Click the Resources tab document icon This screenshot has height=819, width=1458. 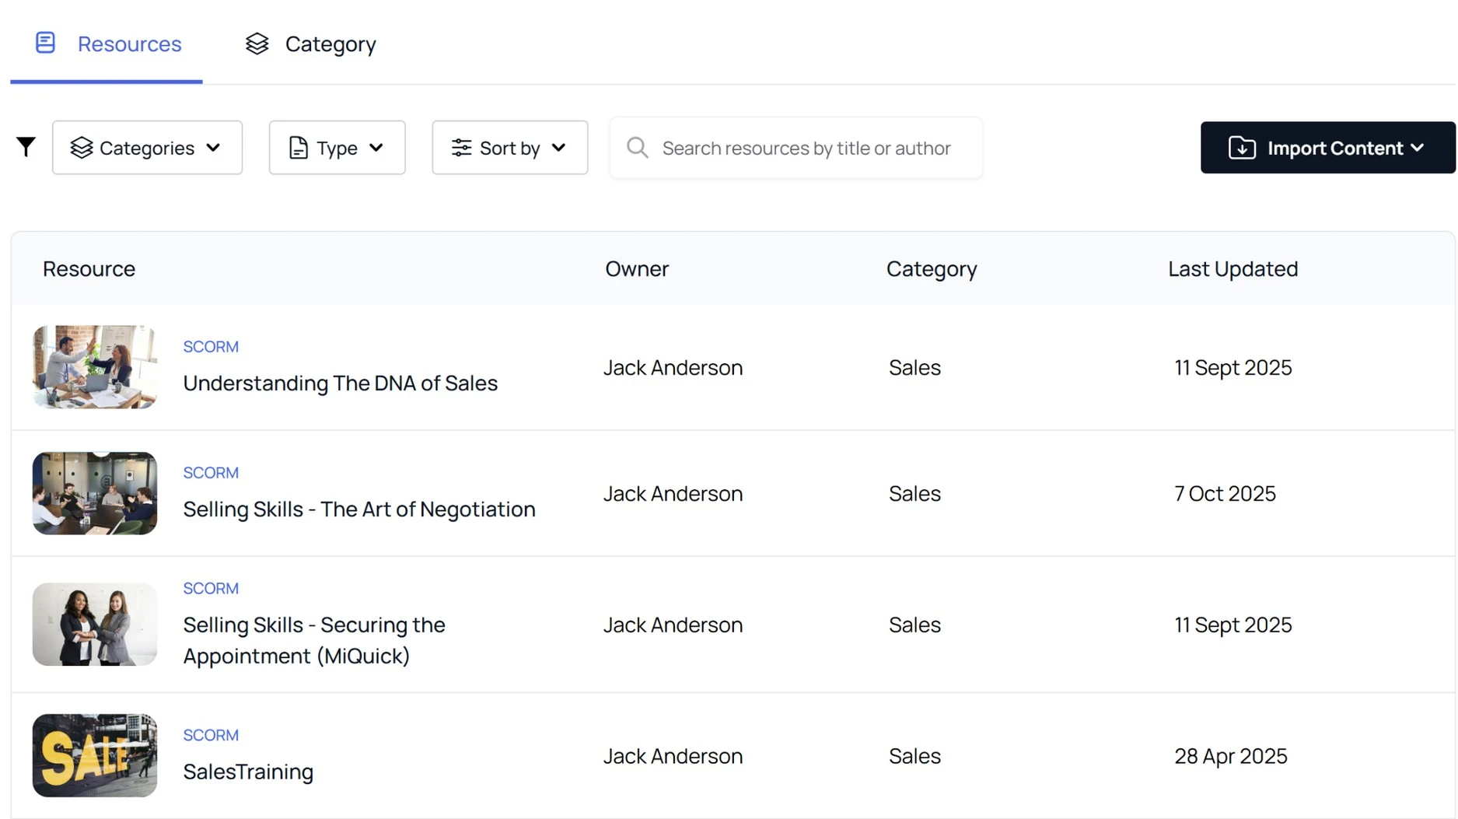pyautogui.click(x=45, y=43)
